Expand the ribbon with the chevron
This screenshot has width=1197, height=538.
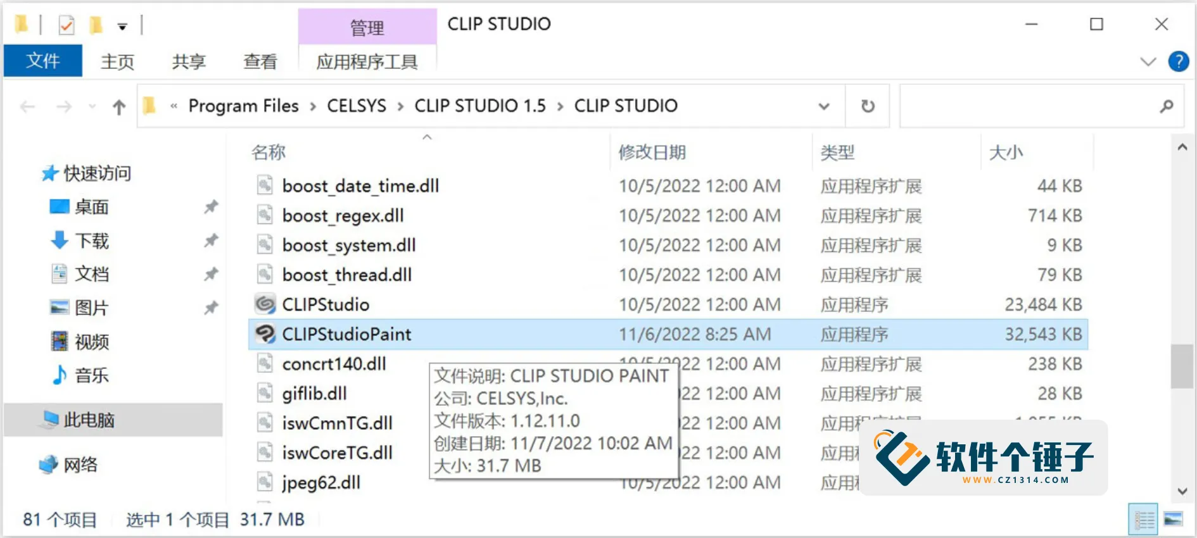click(1148, 61)
